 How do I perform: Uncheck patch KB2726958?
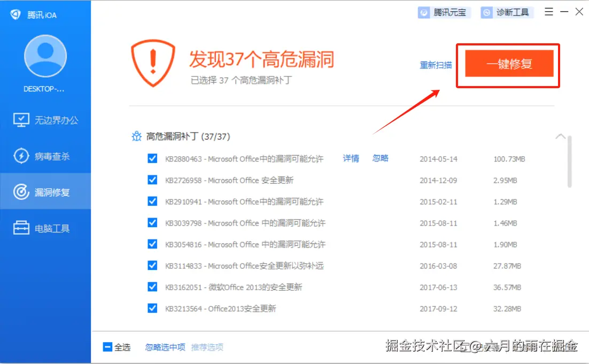tap(152, 180)
